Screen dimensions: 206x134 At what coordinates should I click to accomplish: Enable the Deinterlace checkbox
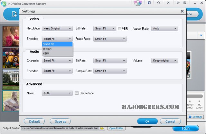point(77,93)
